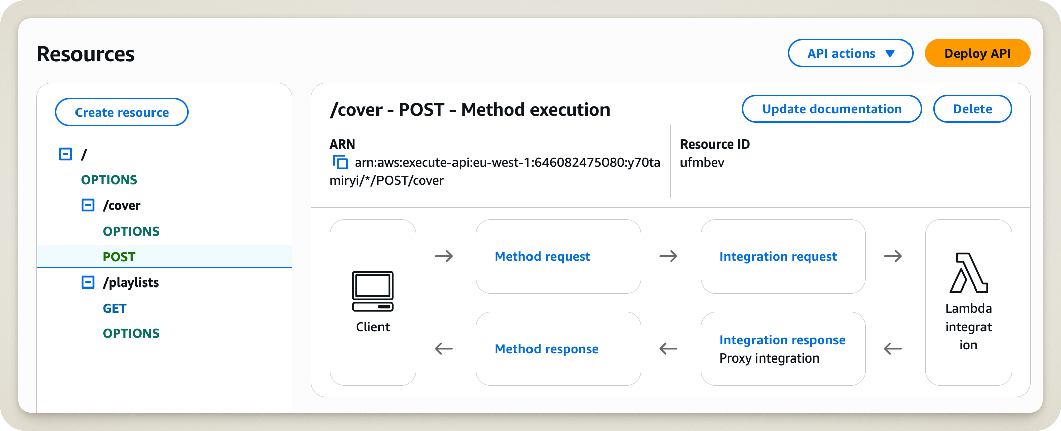This screenshot has width=1061, height=431.
Task: Collapse the root / resource
Action: [66, 154]
